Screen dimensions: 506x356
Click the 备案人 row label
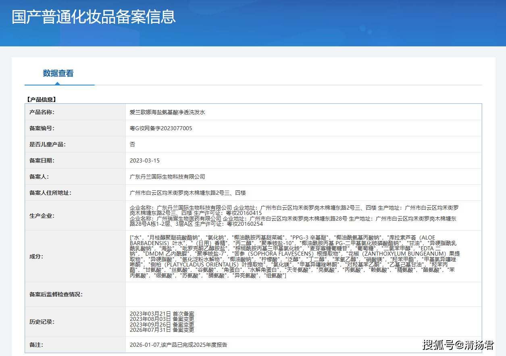coord(39,177)
